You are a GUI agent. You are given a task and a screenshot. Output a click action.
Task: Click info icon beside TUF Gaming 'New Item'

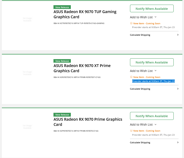(x=131, y=24)
